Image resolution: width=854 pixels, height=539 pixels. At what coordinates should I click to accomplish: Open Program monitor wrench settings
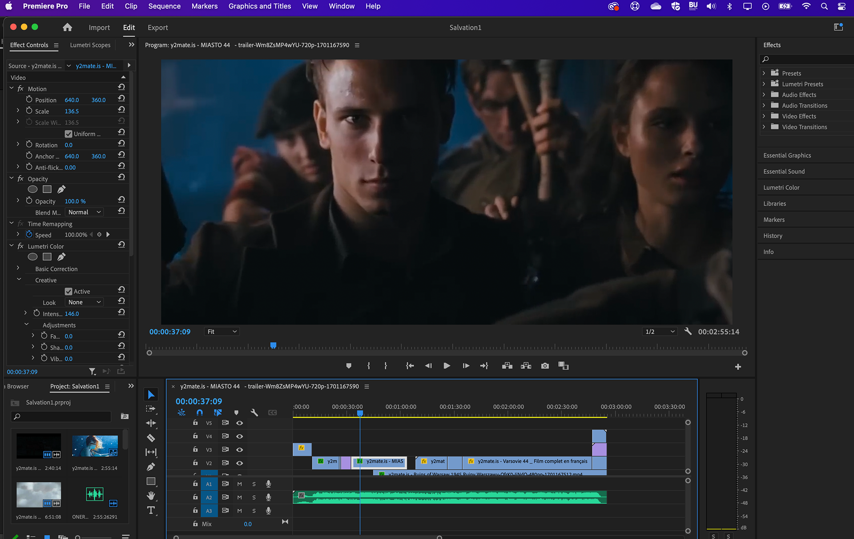tap(688, 331)
